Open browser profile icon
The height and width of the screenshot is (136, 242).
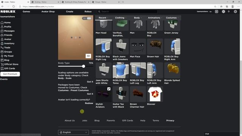[233, 6]
